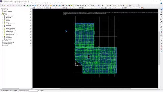Click the Bentley user account icon
Screen dimensions: 163x92
pos(161,3)
